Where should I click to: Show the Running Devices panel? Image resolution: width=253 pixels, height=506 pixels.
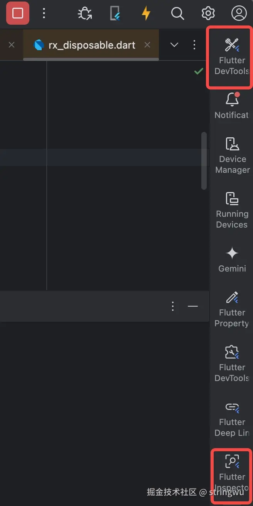coord(232,210)
